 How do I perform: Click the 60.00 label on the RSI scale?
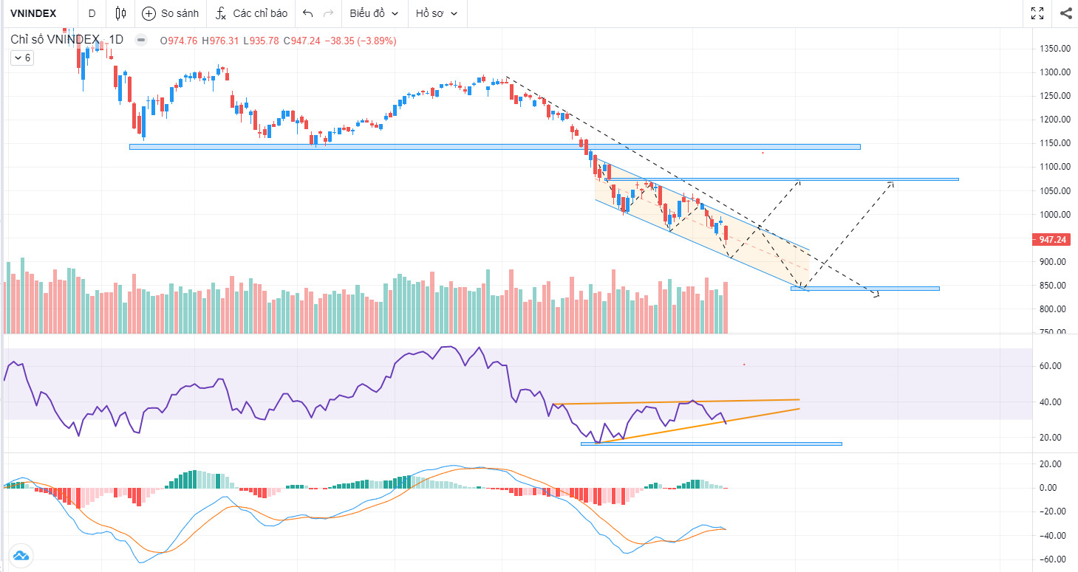coord(1051,366)
